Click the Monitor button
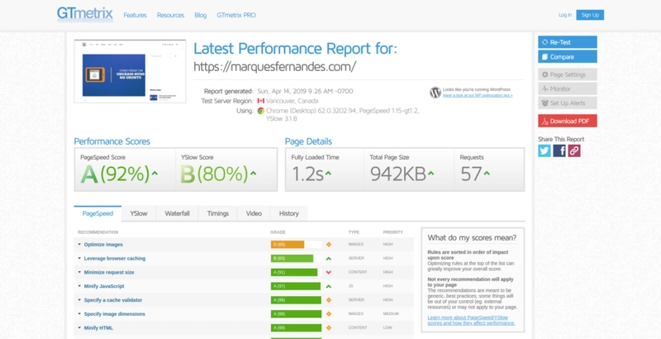The height and width of the screenshot is (339, 661). [568, 88]
